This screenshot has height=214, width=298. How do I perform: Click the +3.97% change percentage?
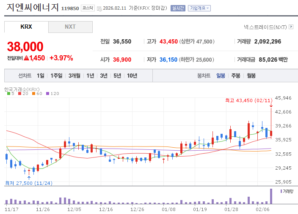61,58
